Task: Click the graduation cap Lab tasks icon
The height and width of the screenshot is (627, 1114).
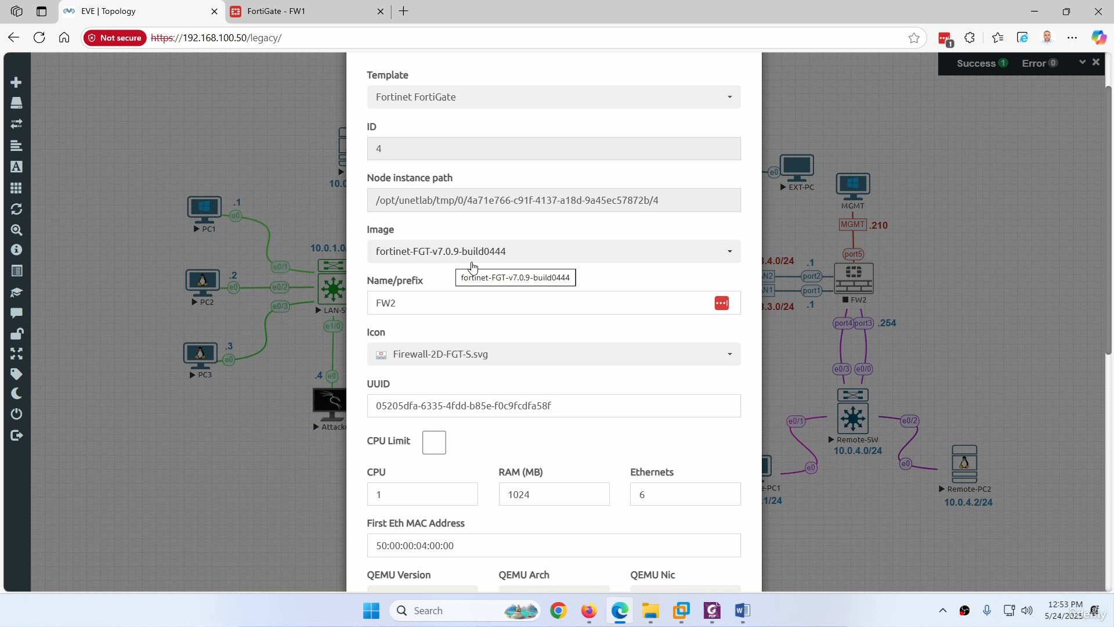Action: 16,293
